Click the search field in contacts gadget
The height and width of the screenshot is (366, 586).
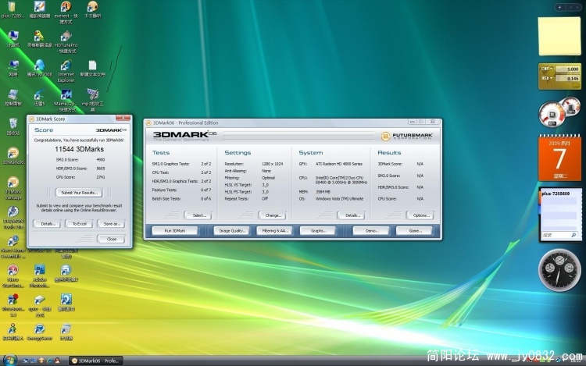[x=559, y=235]
